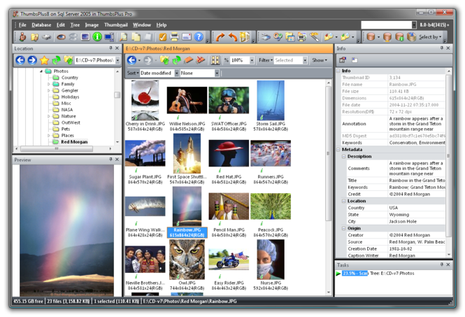The height and width of the screenshot is (317, 465).
Task: Toggle the Info panel auto-hide pin
Action: [441, 48]
